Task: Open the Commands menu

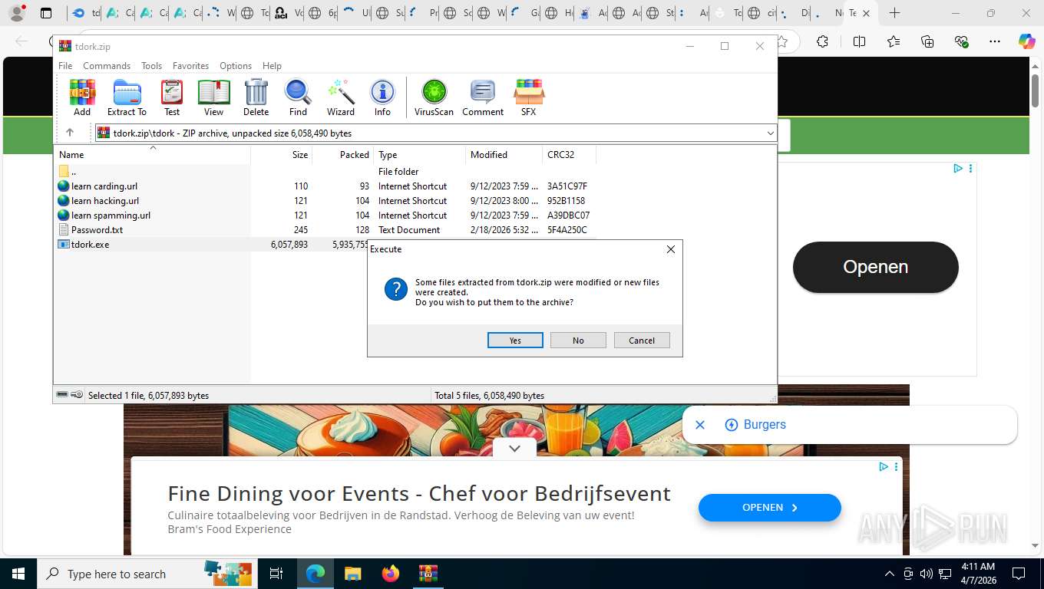Action: click(107, 66)
